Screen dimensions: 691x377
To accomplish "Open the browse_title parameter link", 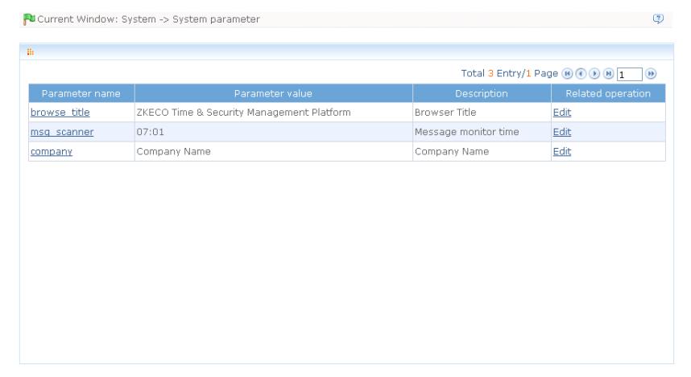I will tap(60, 113).
